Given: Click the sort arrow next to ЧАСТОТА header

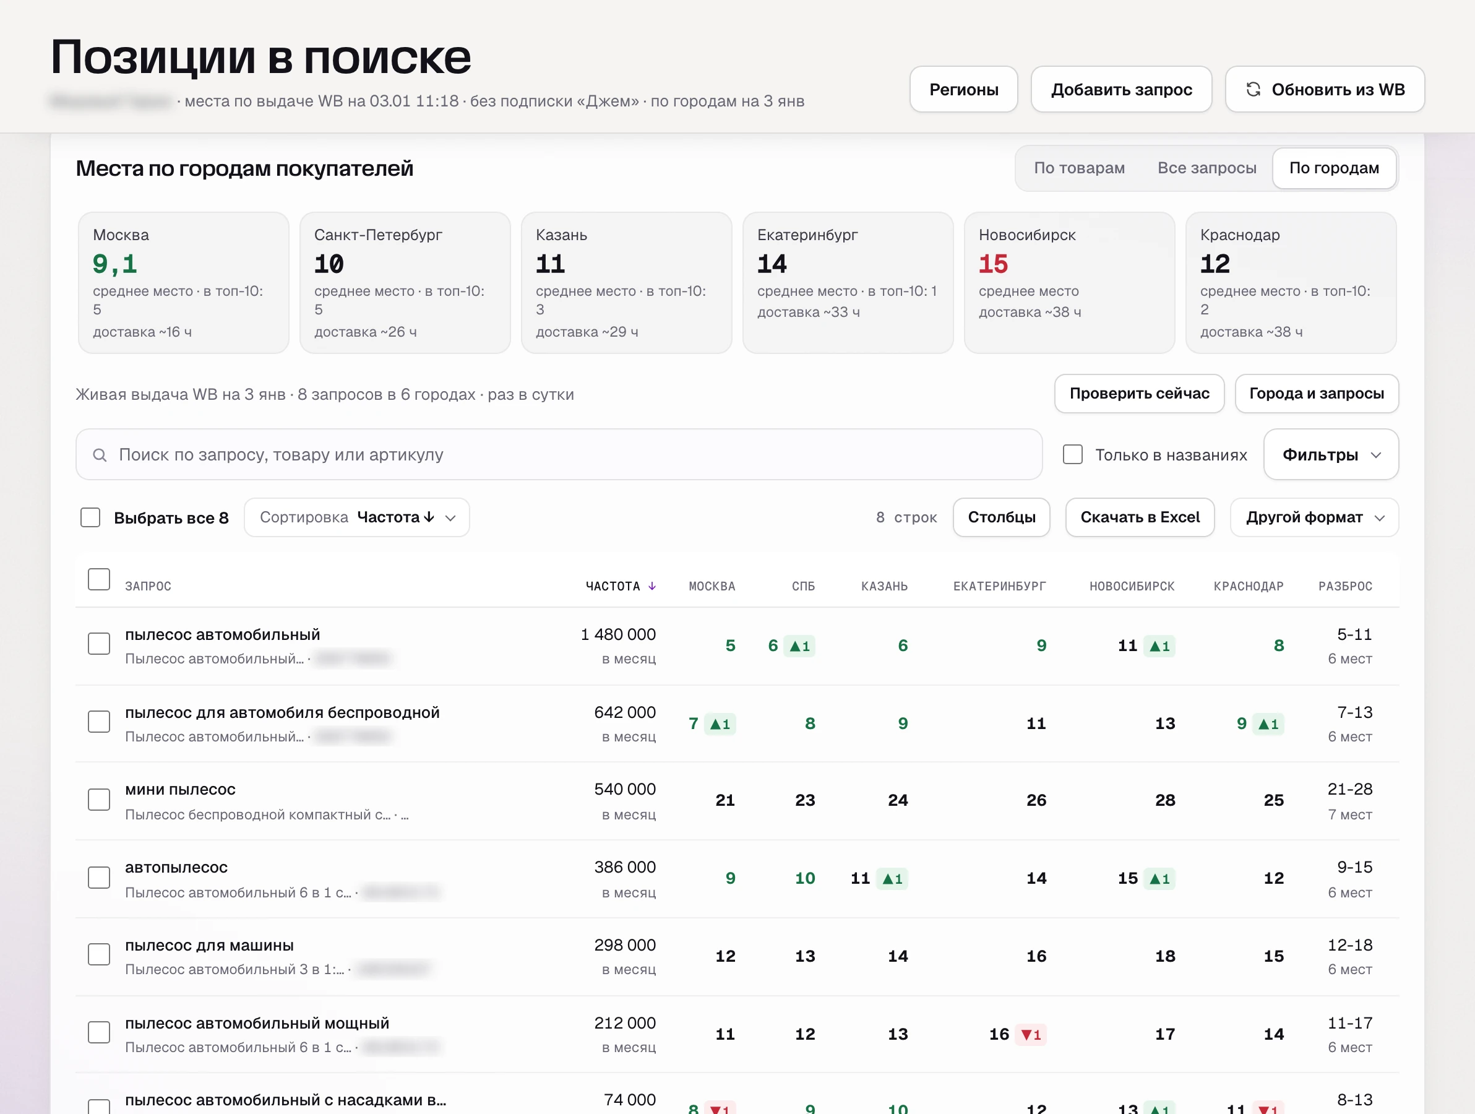Looking at the screenshot, I should [652, 585].
